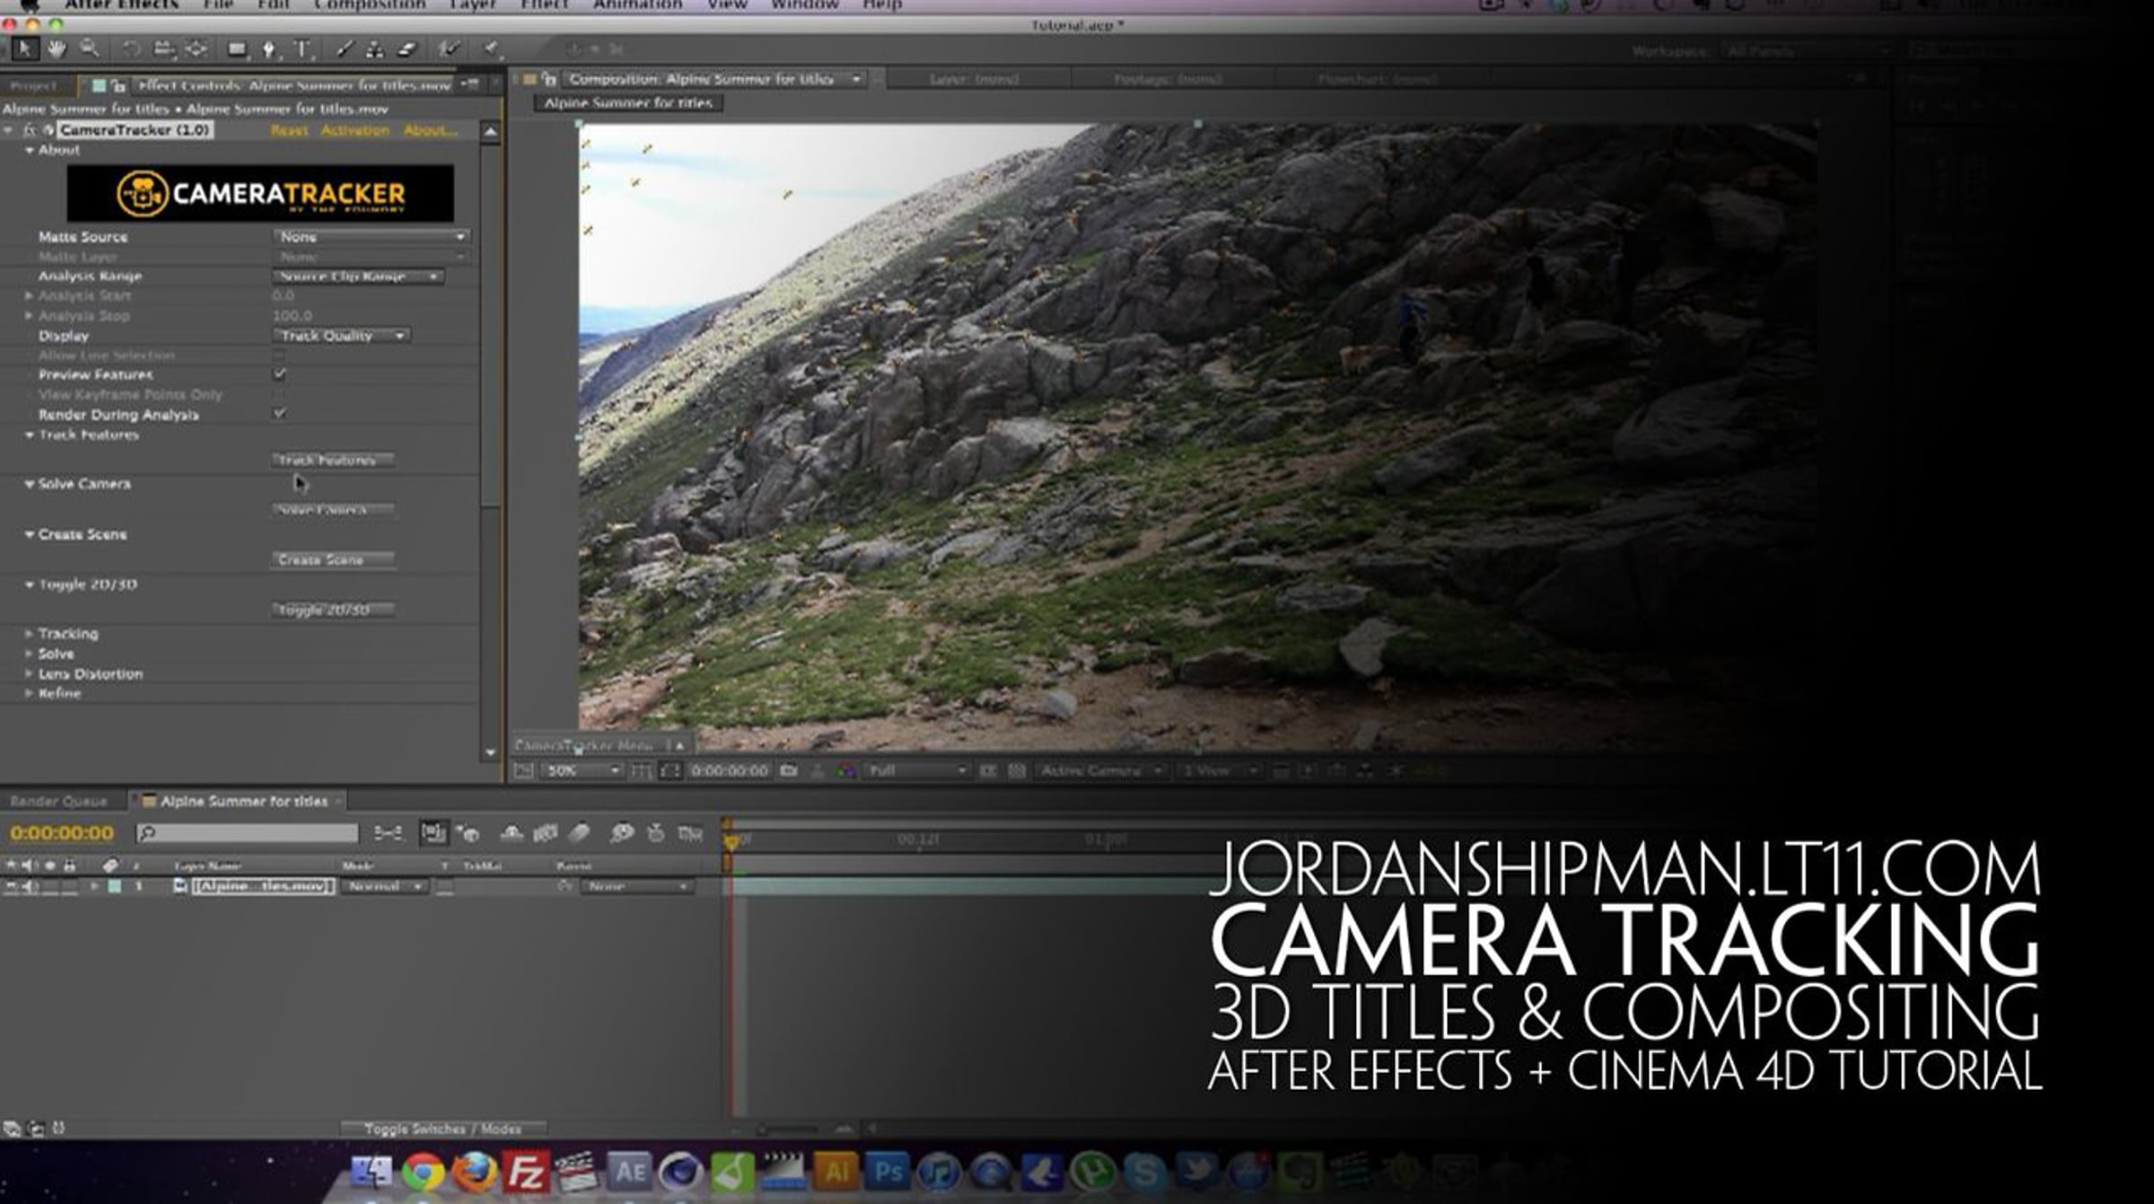Select the Brush tool
The image size is (2154, 1204).
[x=344, y=49]
